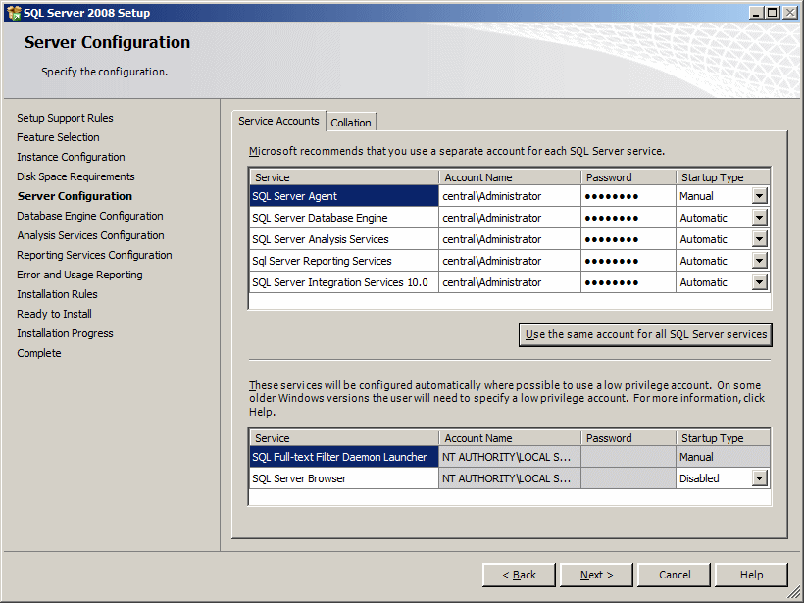Edit account name for SQL Server Database Engine
Viewport: 804px width, 603px height.
[x=510, y=218]
